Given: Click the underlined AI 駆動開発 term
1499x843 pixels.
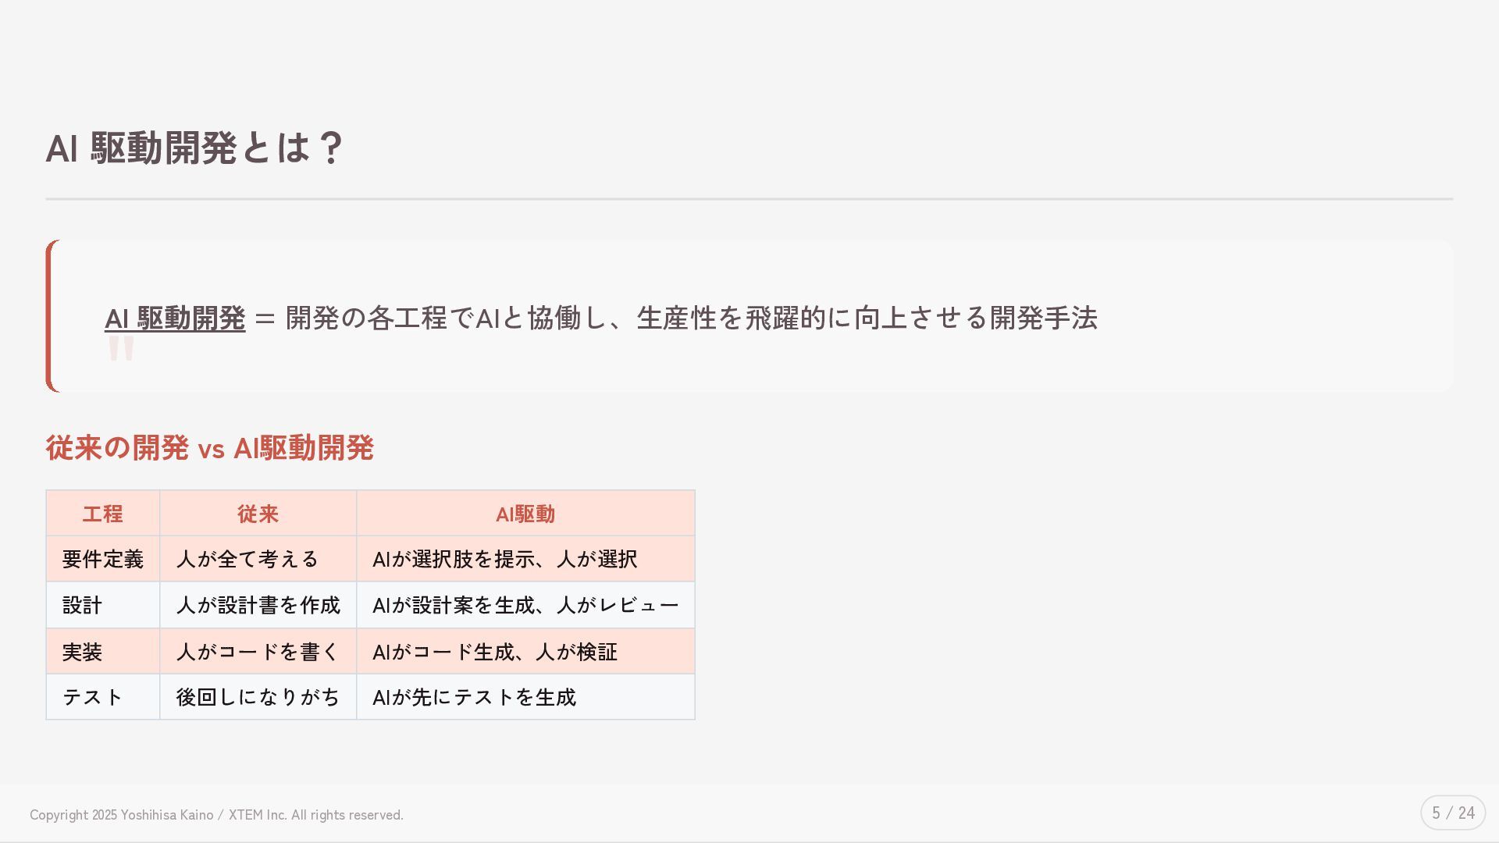Looking at the screenshot, I should (175, 318).
